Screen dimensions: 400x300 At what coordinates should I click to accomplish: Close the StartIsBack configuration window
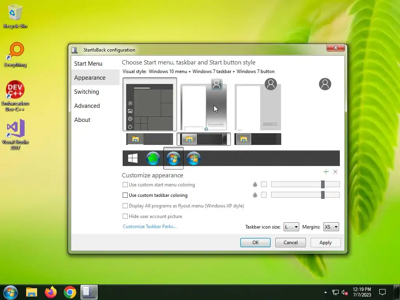coord(336,48)
